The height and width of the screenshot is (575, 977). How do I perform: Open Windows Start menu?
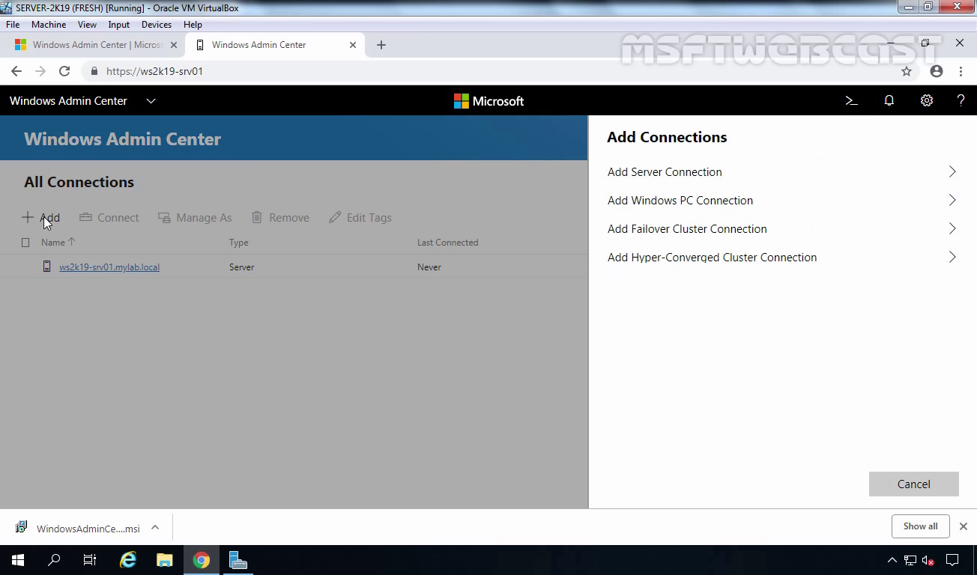point(18,560)
